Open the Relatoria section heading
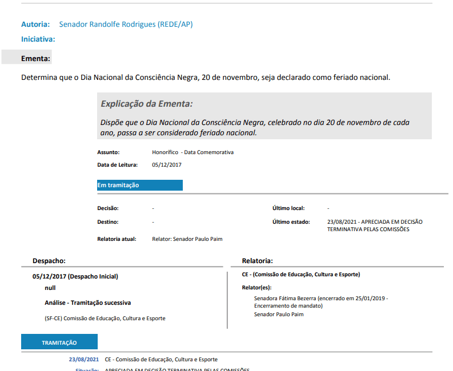This screenshot has height=371, width=453. 257,260
